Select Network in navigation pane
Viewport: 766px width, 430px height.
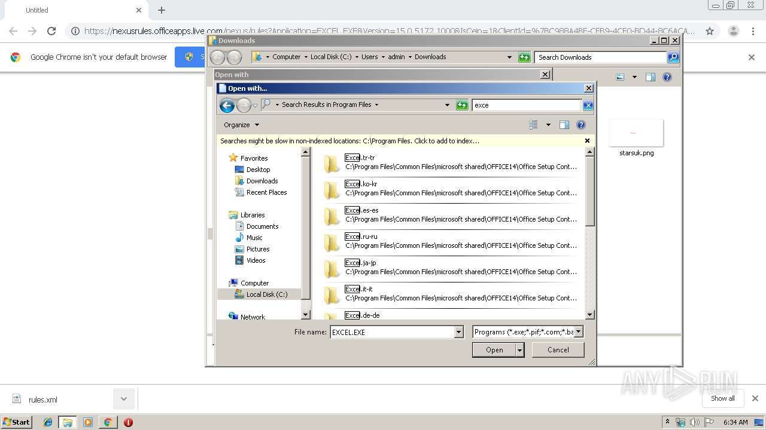coord(253,317)
